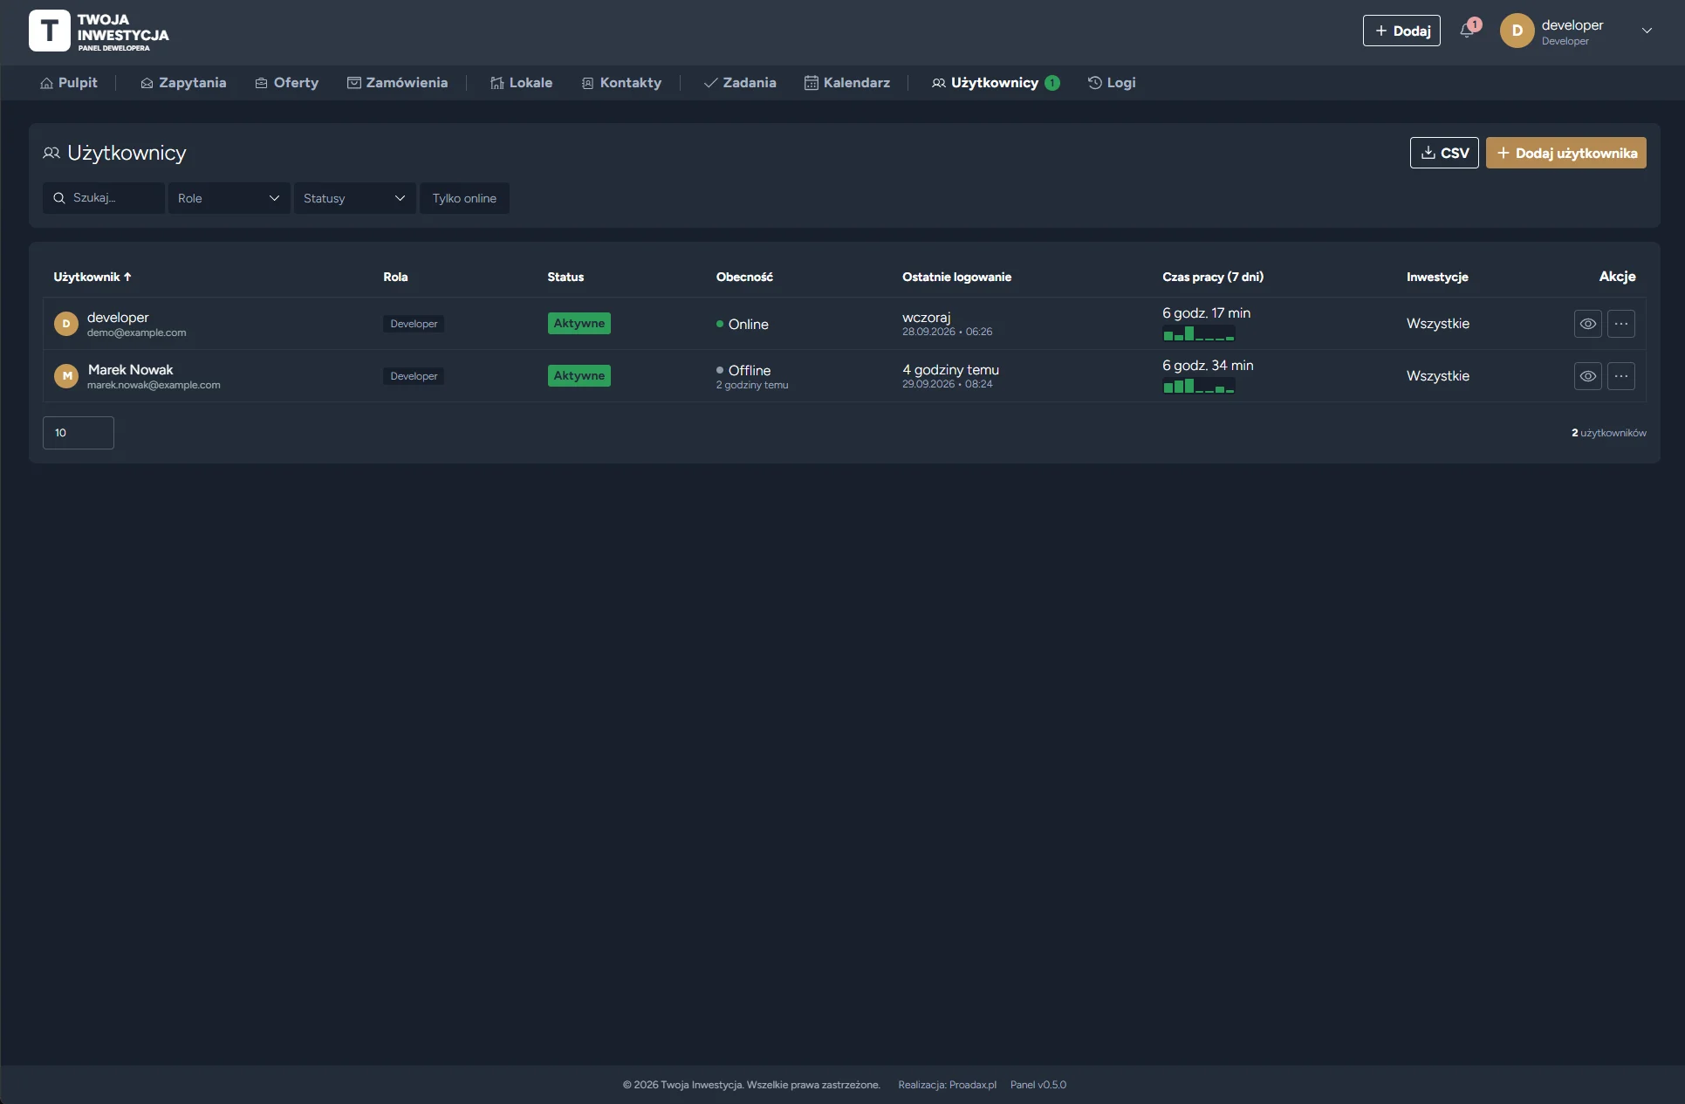The height and width of the screenshot is (1104, 1685).
Task: Click the Dodaj button in header
Action: click(1401, 31)
